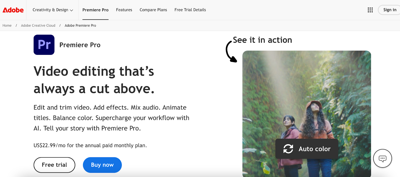400x177 pixels.
Task: Go to the Features tab
Action: [x=124, y=10]
